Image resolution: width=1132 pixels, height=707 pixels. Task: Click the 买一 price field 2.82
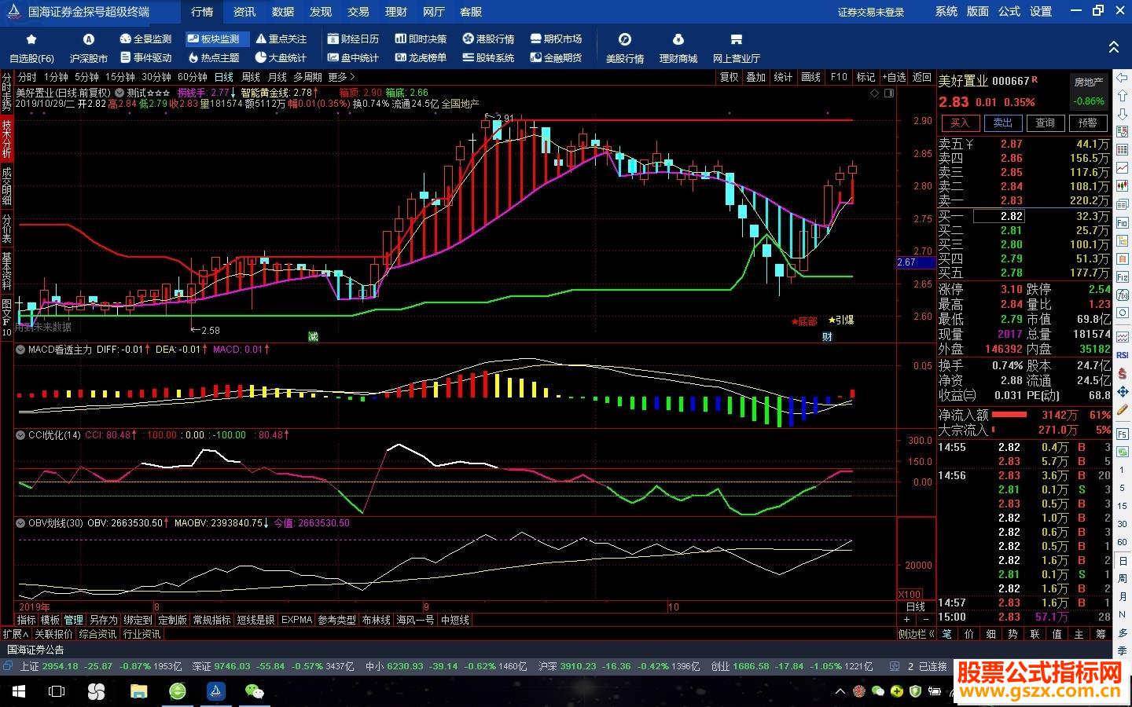click(998, 216)
